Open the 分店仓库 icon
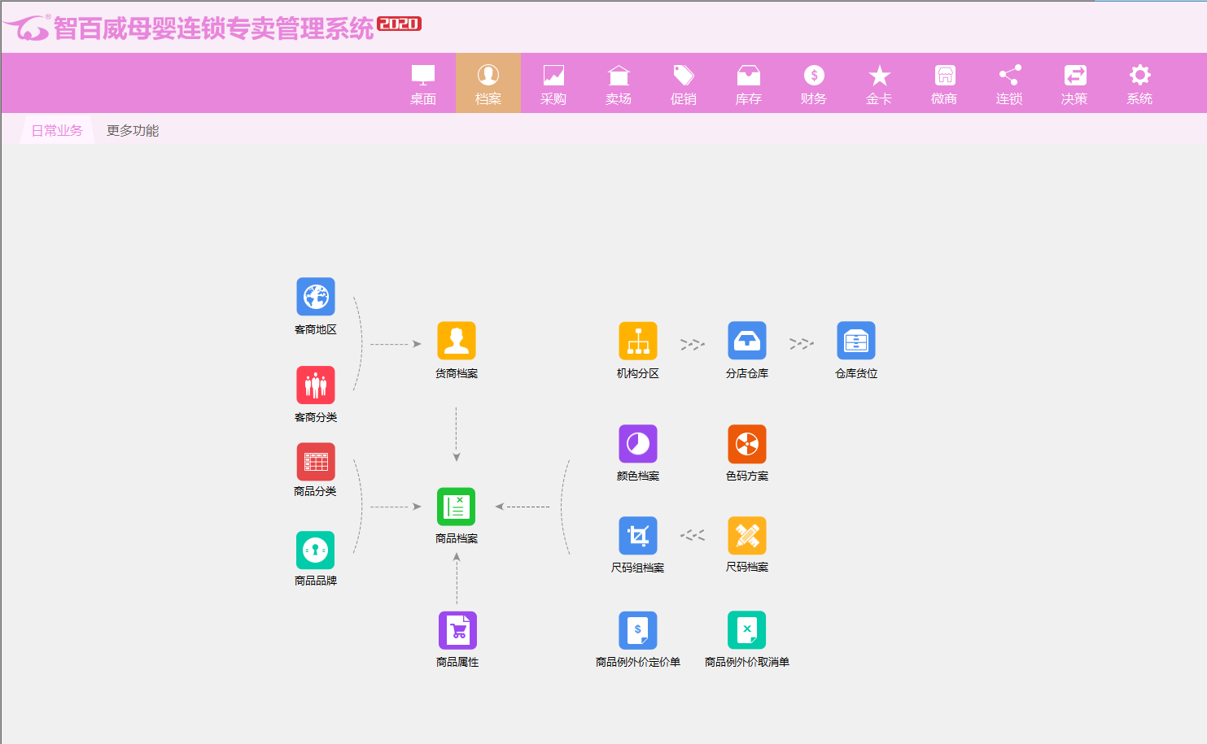Viewport: 1207px width, 744px height. coord(746,341)
